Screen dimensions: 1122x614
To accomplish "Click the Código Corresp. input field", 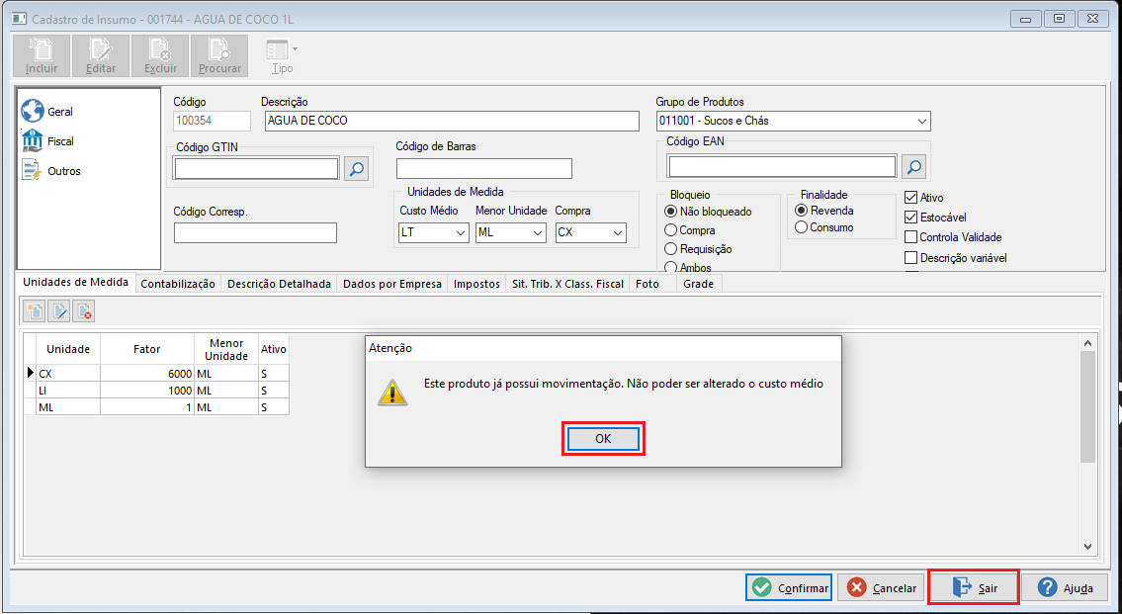I will pyautogui.click(x=255, y=232).
